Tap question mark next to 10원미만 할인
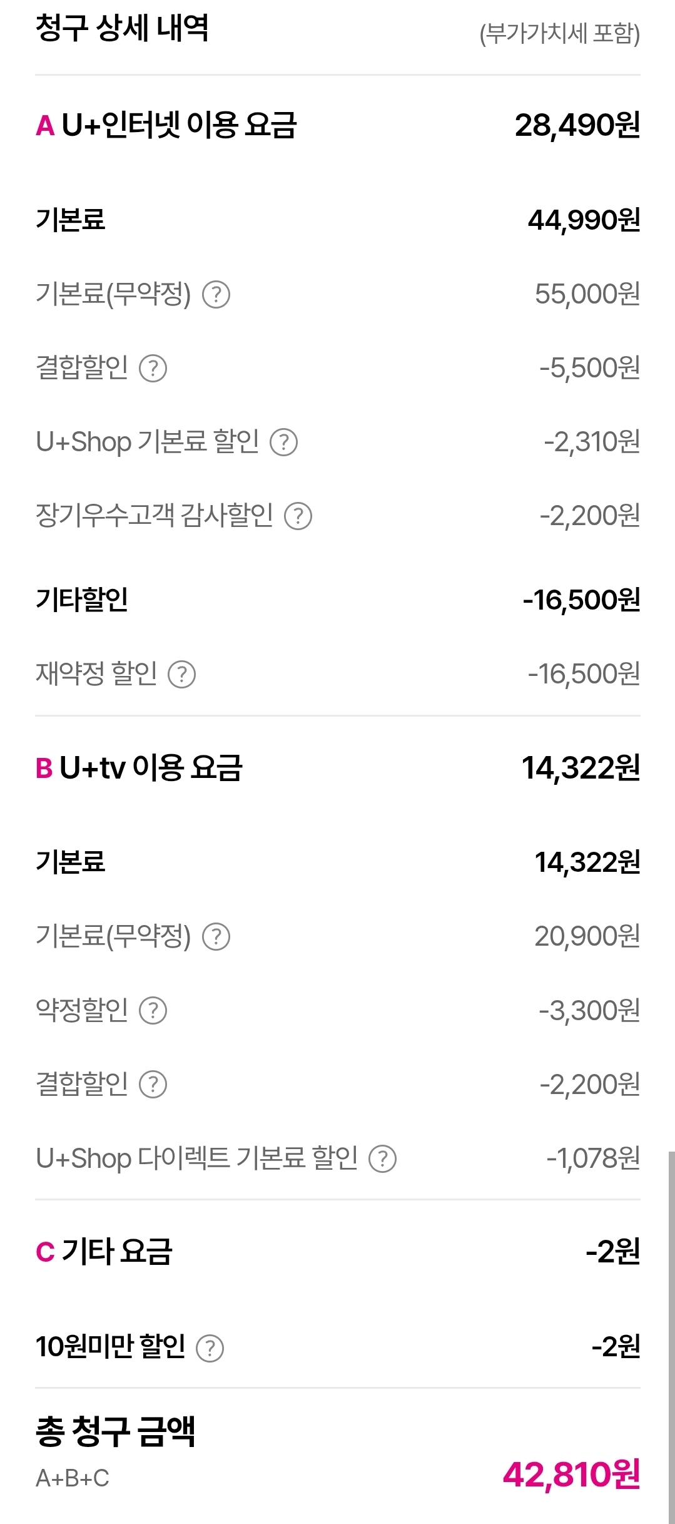Viewport: 675px width, 1524px height. (x=210, y=1348)
